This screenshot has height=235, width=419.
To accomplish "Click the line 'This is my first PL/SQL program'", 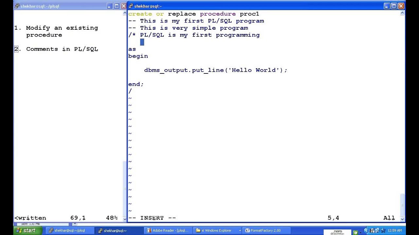I will (196, 21).
